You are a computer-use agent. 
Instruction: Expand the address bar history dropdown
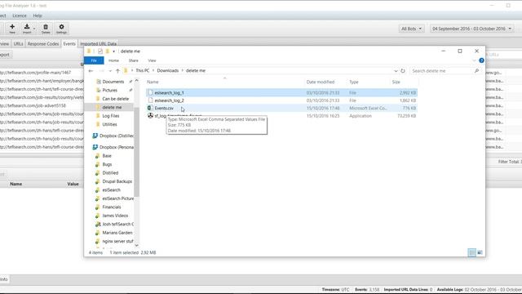click(396, 71)
